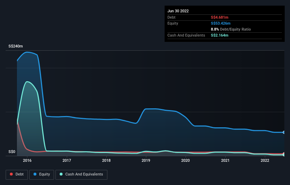Toggle the Equity series legend button
The width and height of the screenshot is (290, 185).
[x=42, y=174]
